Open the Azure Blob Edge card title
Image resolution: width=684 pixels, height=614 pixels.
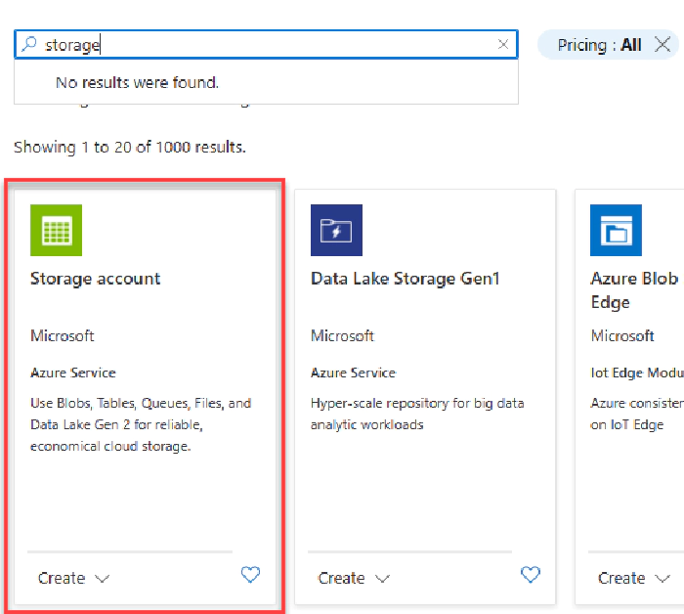pos(635,290)
